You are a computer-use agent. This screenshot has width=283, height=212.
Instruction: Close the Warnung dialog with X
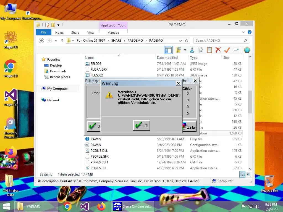pos(178,83)
